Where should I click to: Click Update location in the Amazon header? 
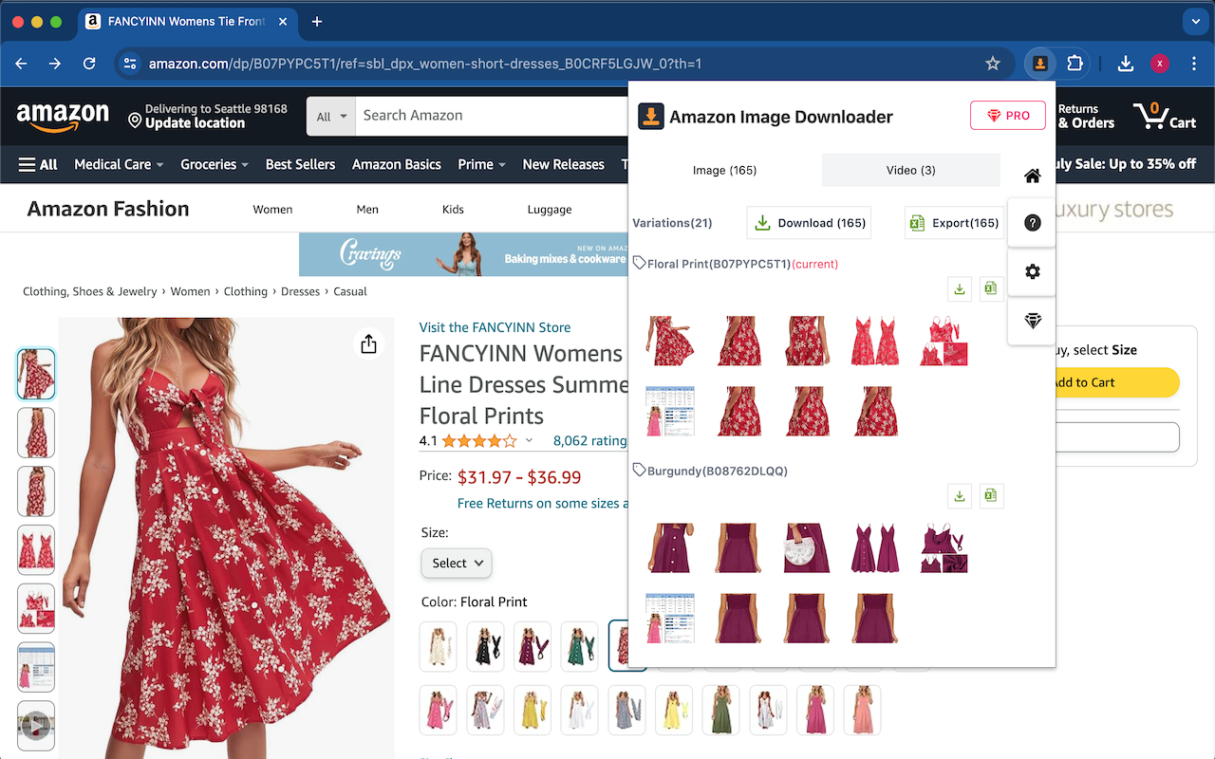(195, 123)
